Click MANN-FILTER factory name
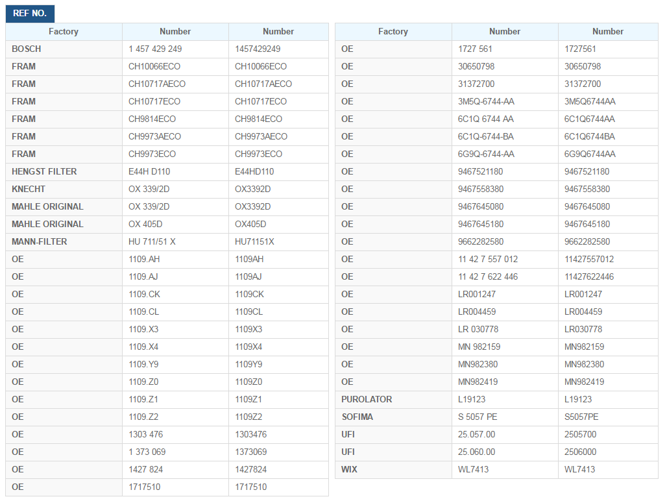This screenshot has width=667, height=501. pyautogui.click(x=39, y=241)
